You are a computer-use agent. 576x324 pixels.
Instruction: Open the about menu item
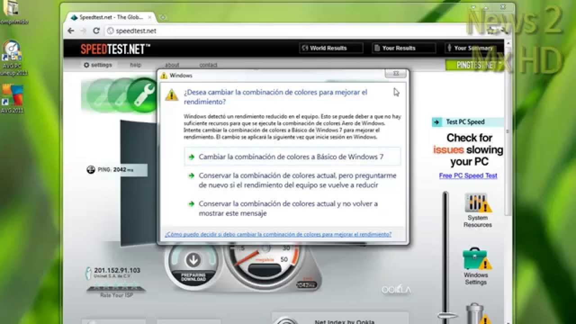(172, 65)
